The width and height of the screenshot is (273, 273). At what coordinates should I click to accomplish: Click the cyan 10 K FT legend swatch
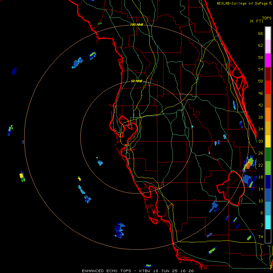268,222
